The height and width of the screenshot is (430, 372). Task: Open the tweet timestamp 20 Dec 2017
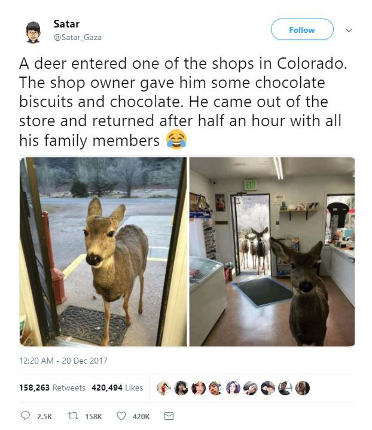coord(63,361)
